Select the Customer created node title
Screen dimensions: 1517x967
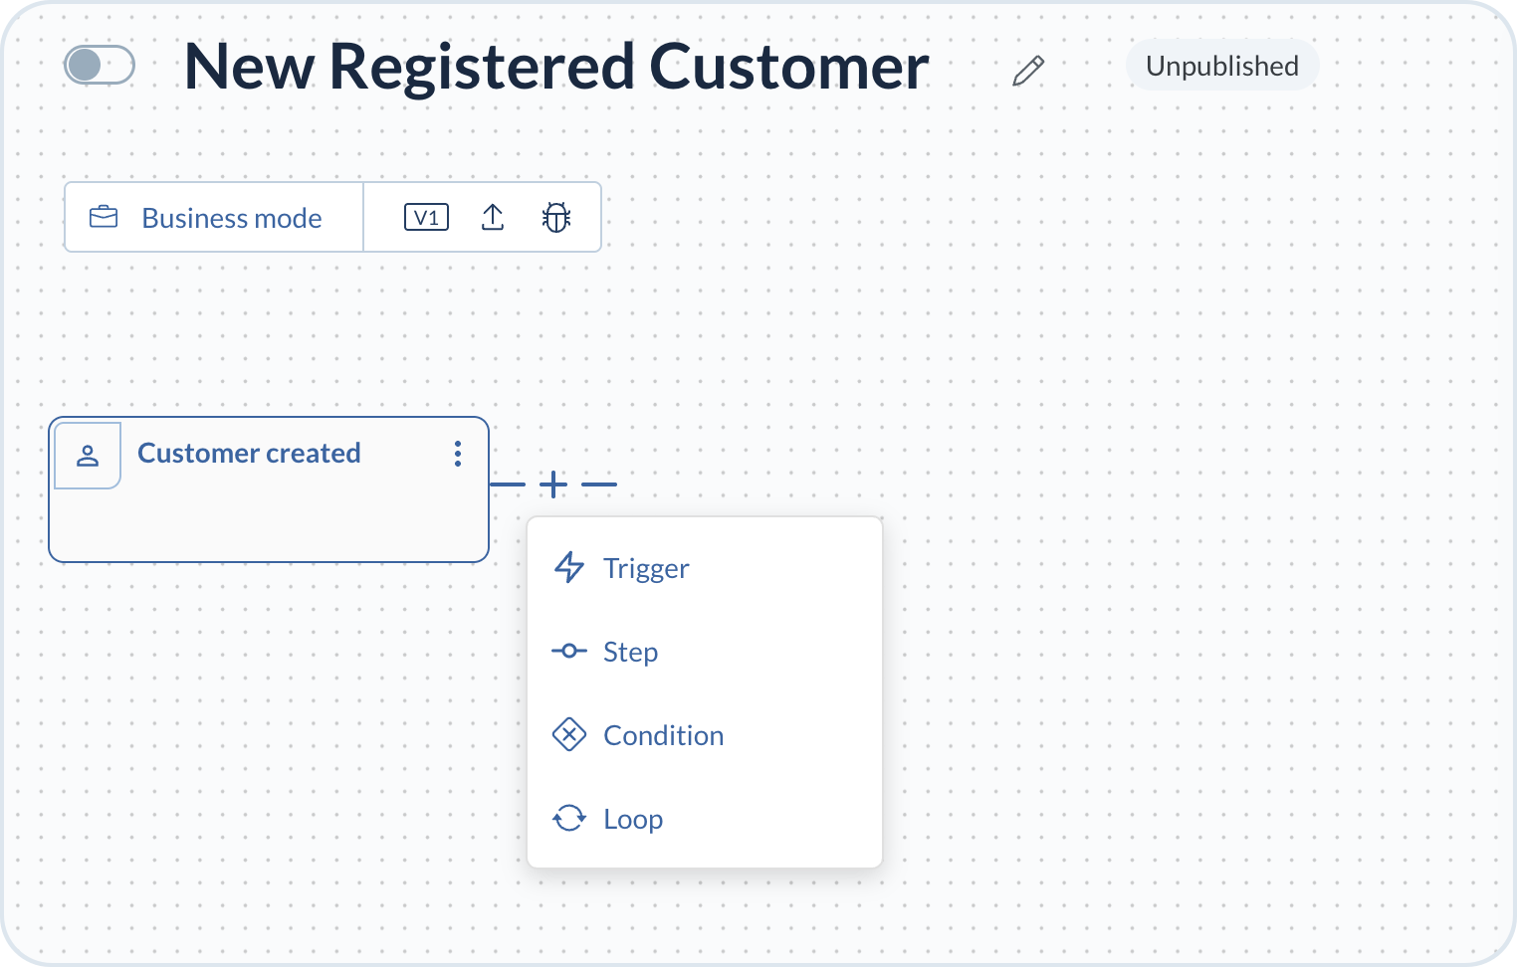pos(249,453)
